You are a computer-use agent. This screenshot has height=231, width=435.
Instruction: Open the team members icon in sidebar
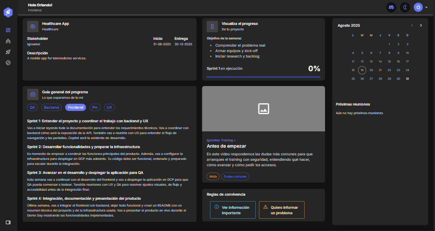click(x=8, y=41)
